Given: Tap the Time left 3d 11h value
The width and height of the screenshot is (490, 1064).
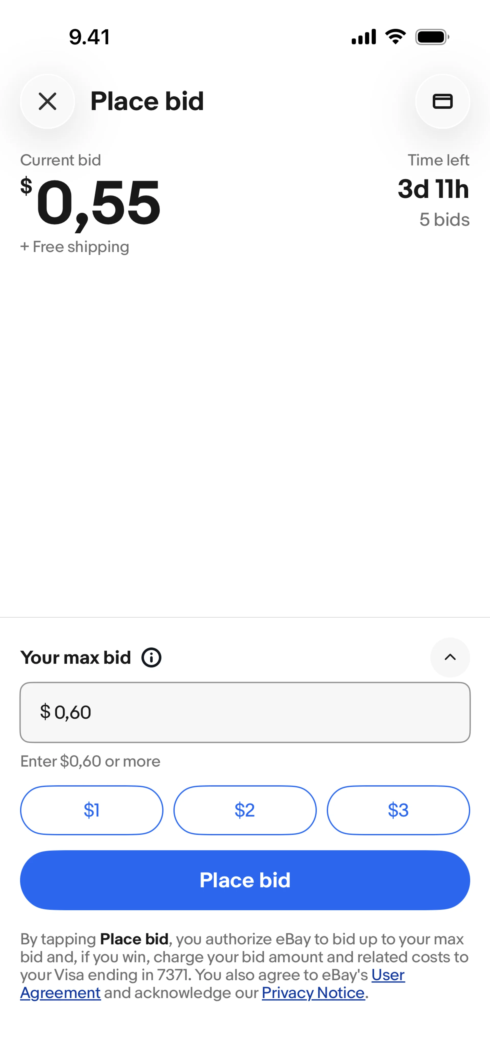Looking at the screenshot, I should pyautogui.click(x=434, y=189).
